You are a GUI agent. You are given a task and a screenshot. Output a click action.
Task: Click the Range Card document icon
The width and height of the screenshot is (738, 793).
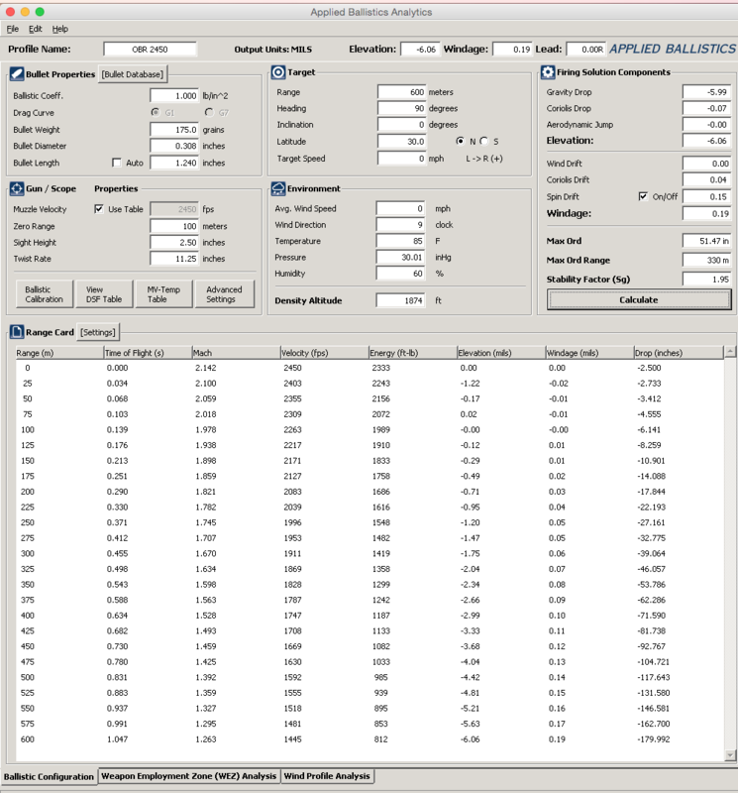[17, 332]
